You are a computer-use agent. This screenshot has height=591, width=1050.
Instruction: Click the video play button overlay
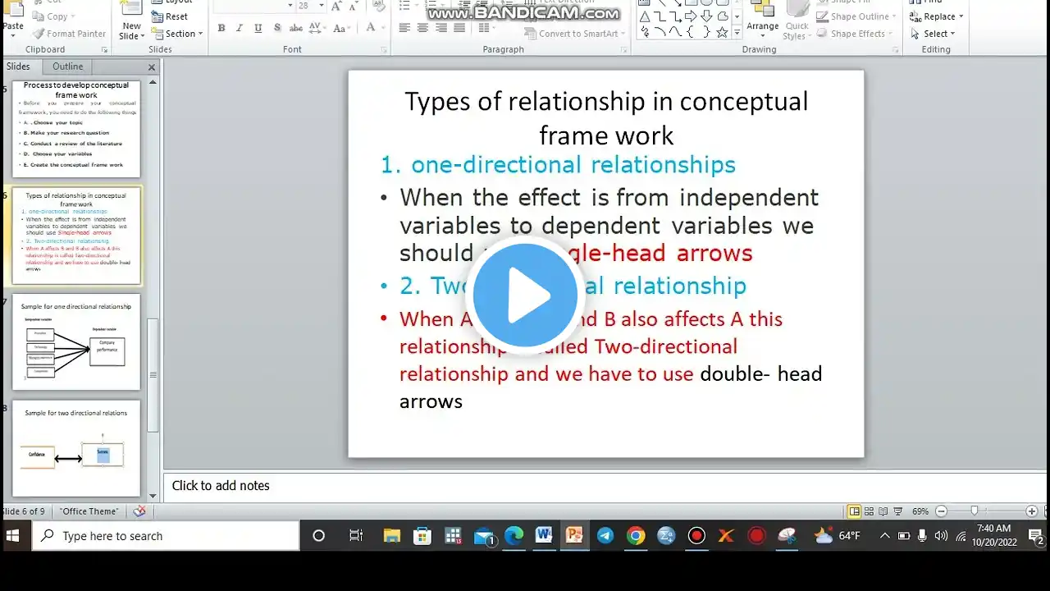click(x=525, y=294)
